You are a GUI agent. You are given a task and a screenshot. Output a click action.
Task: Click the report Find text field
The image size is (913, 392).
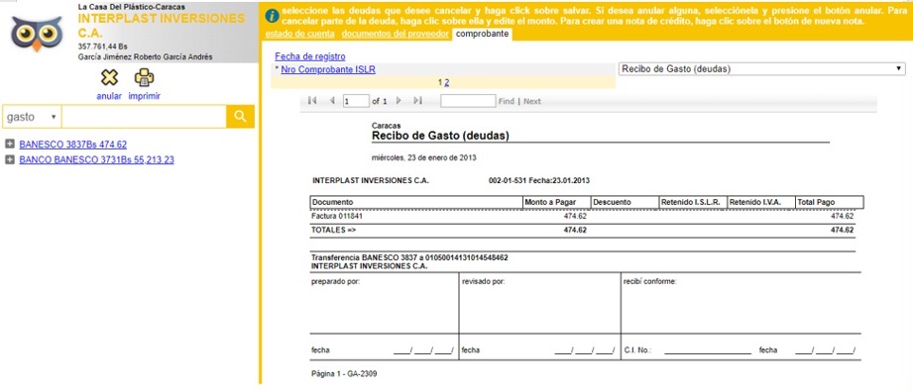tap(468, 101)
